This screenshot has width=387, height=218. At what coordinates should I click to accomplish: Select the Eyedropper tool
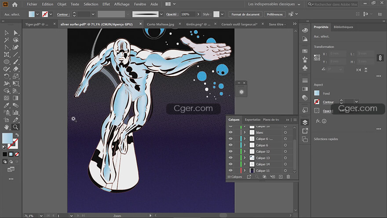click(x=7, y=105)
